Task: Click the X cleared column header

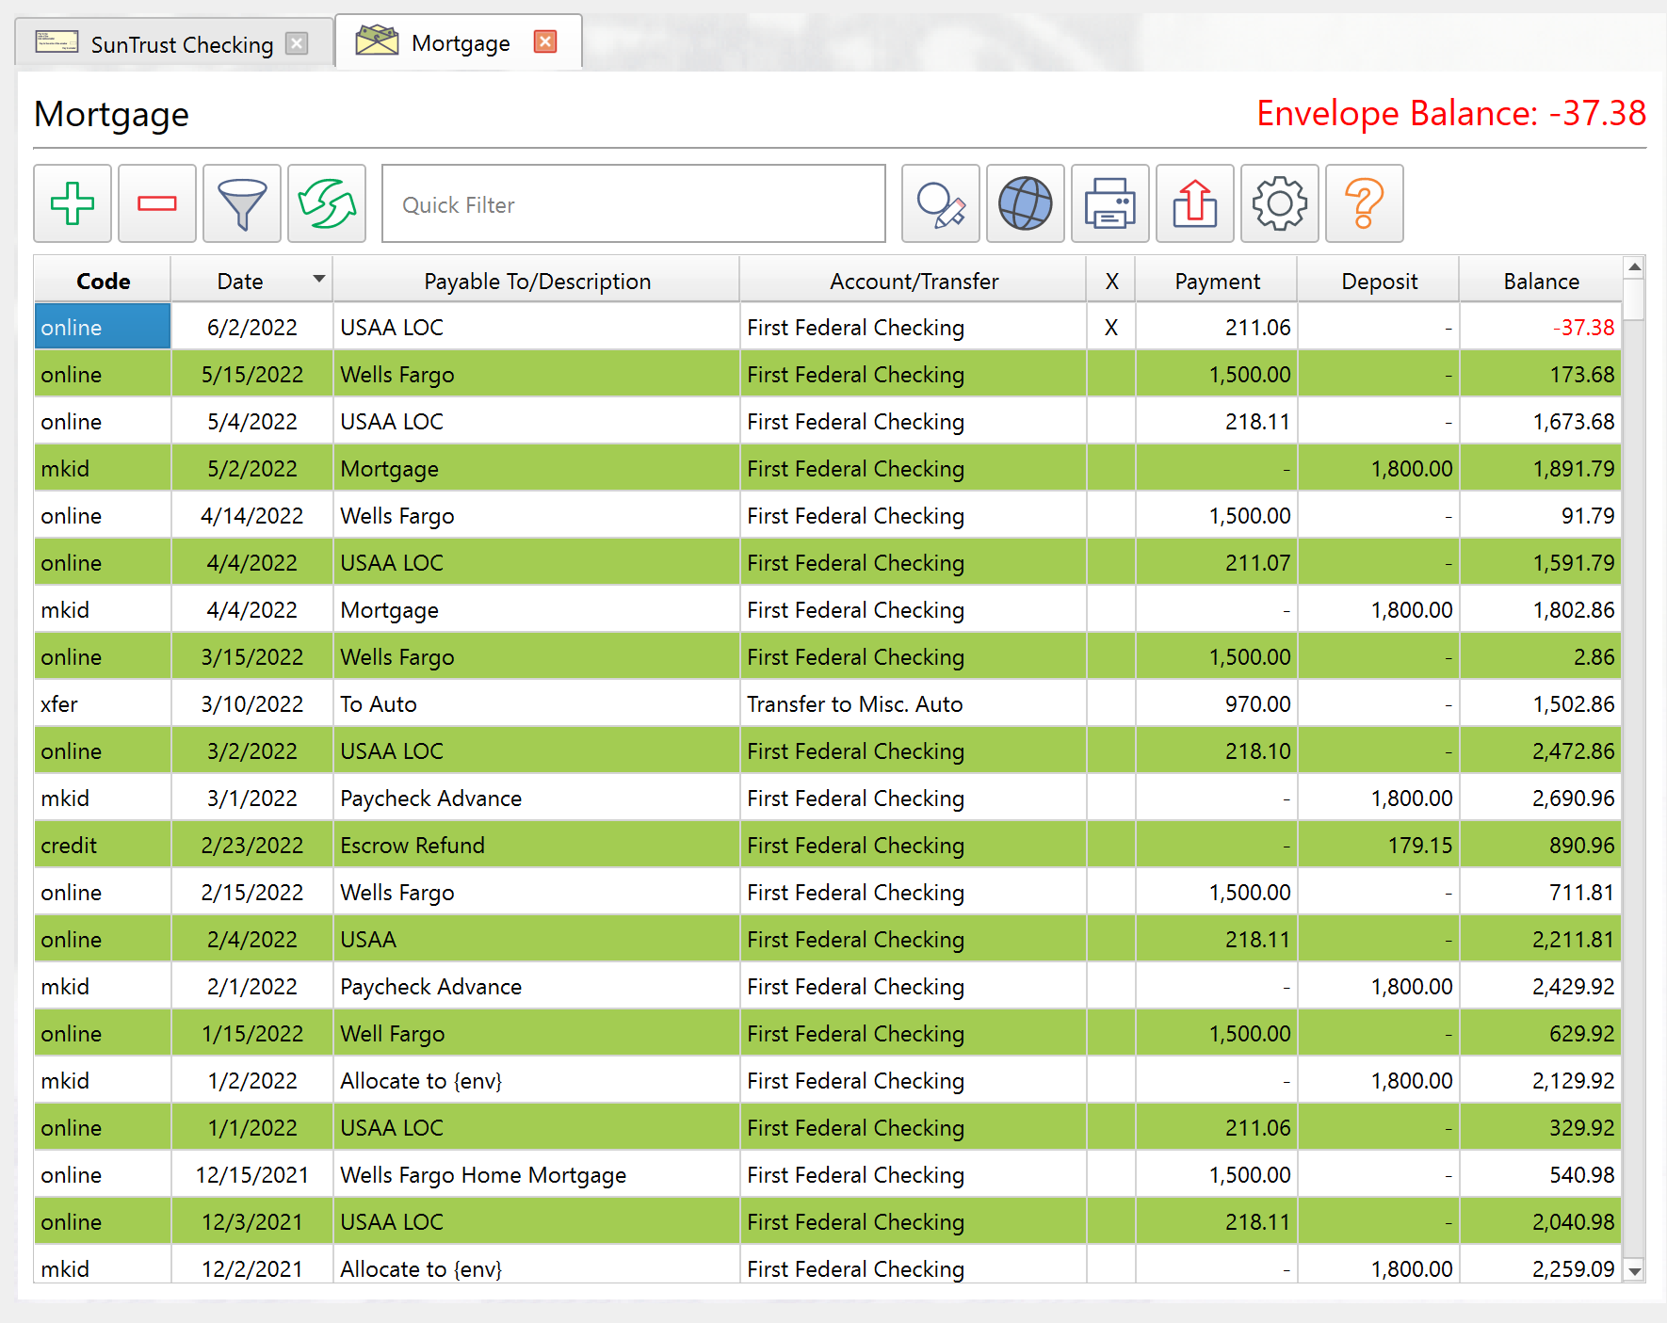Action: coord(1111,281)
